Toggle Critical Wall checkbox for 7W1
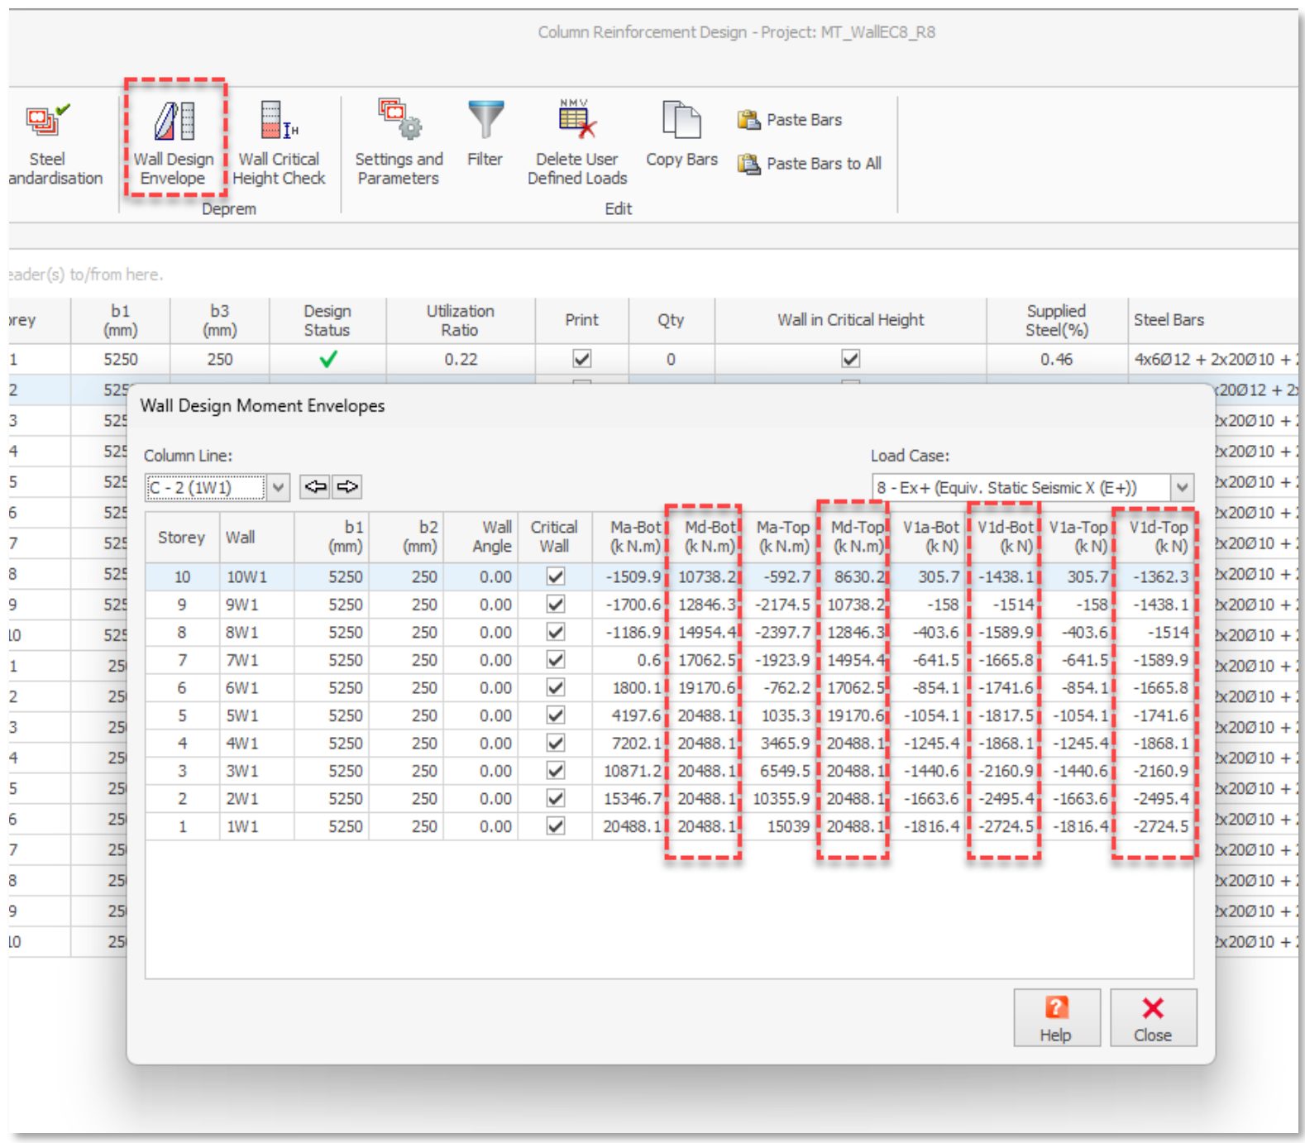Viewport: 1305px width, 1143px height. coord(556,660)
